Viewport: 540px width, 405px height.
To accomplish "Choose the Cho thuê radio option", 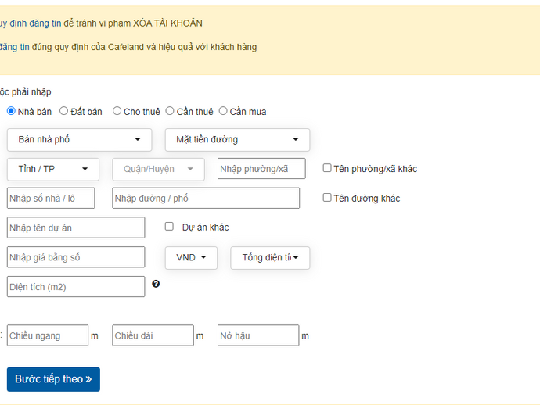I will click(x=117, y=111).
